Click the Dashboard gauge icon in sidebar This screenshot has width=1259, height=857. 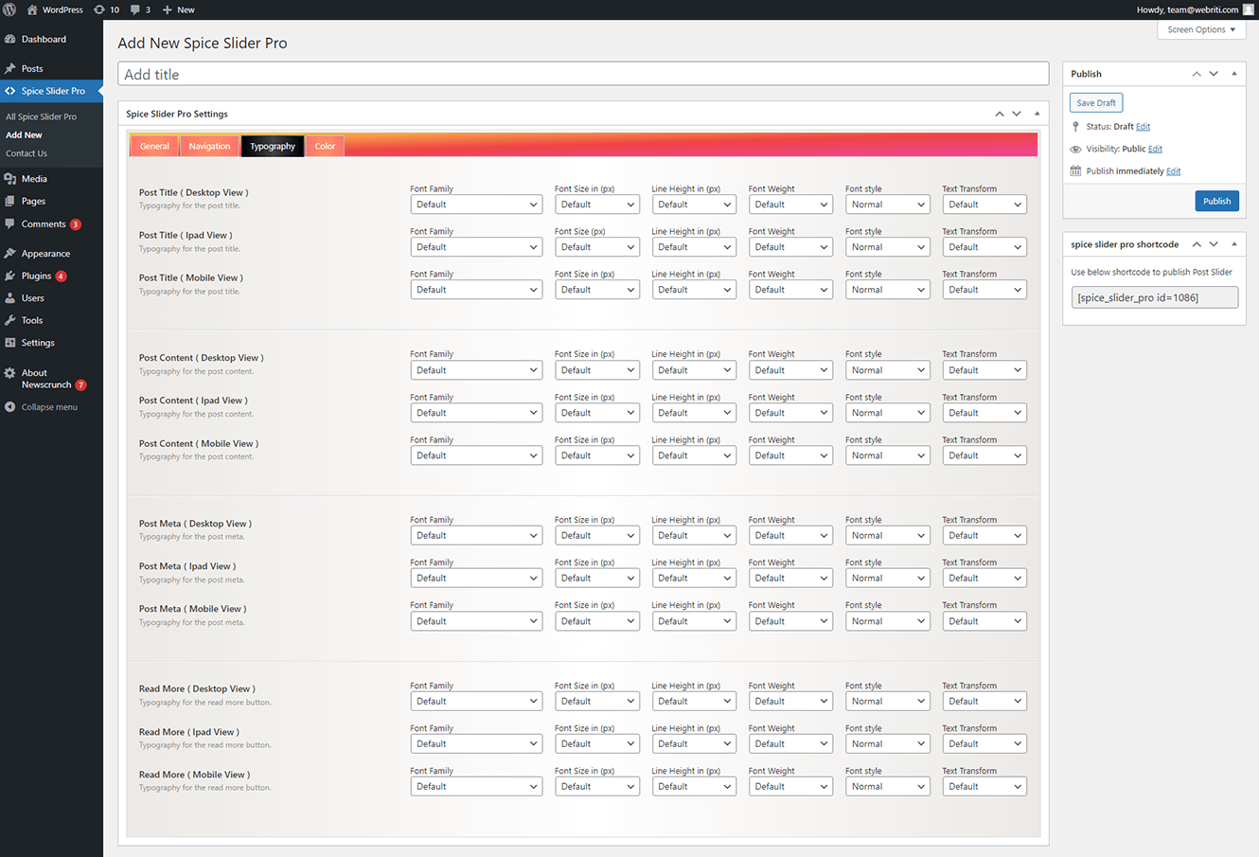10,39
